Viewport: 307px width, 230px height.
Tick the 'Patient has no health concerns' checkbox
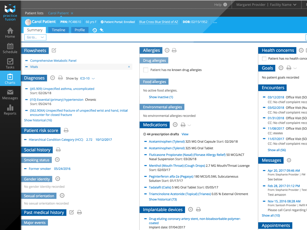264,59
